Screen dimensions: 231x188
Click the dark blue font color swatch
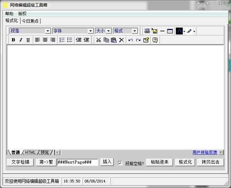[x=179, y=31]
